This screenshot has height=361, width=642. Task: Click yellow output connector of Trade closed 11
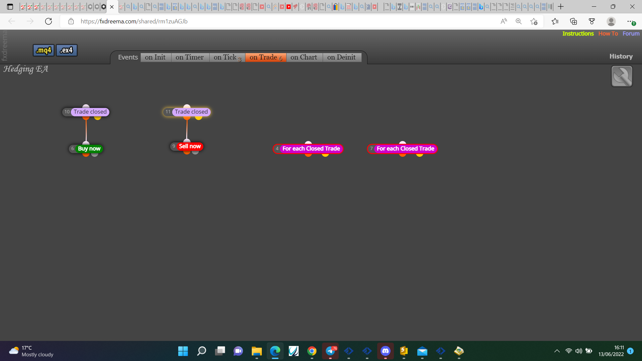pos(199,117)
